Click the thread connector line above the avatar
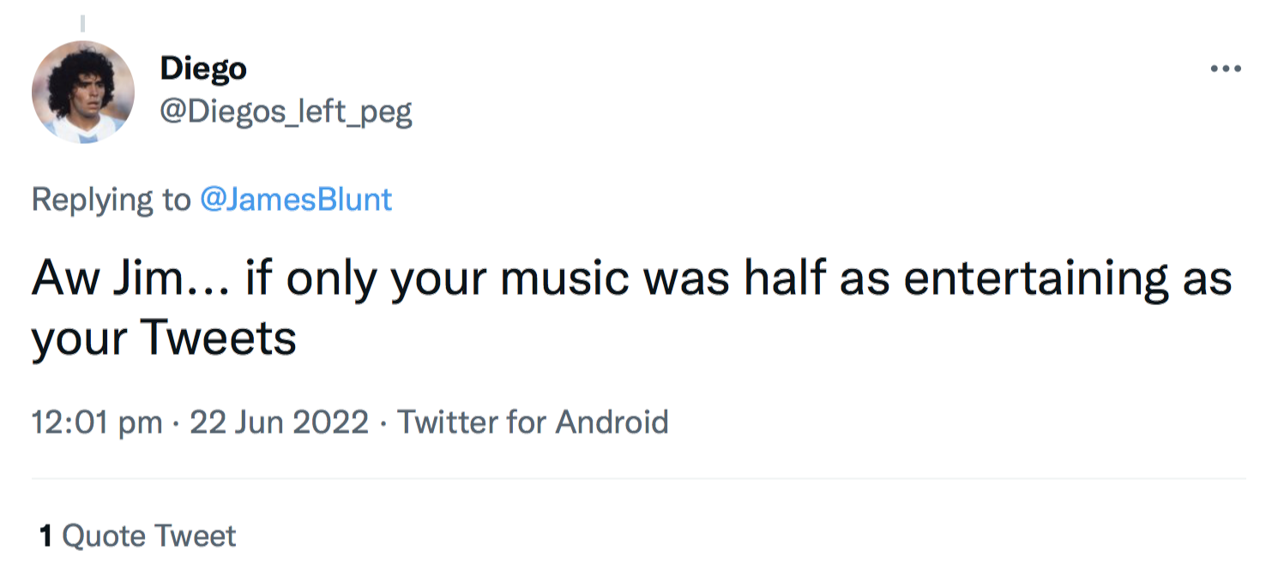Screen dimensions: 1278x581 pos(82,22)
